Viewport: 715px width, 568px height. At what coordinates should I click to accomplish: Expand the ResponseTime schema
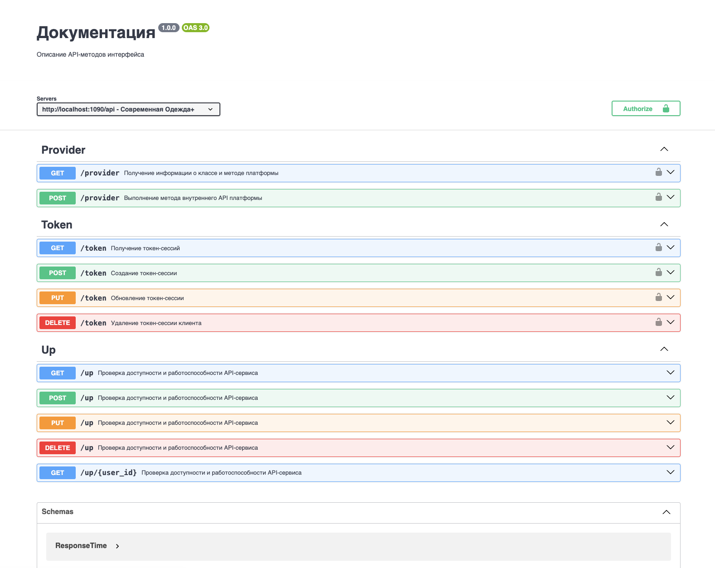tap(117, 546)
